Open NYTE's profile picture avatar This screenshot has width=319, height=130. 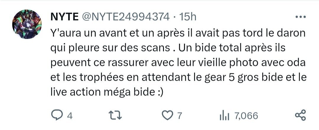[x=27, y=24]
